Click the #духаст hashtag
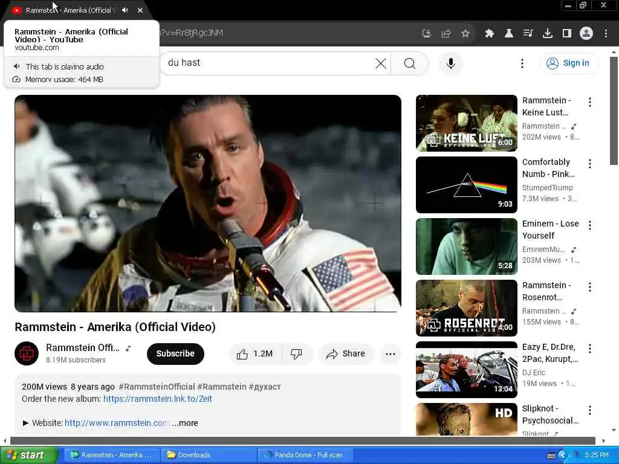619x464 pixels. coord(265,387)
